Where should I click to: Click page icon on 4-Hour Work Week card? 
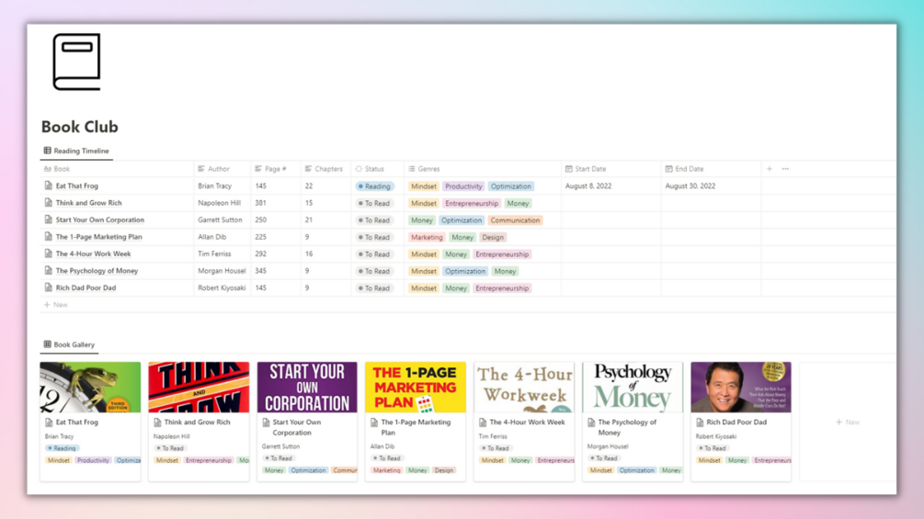pyautogui.click(x=483, y=423)
